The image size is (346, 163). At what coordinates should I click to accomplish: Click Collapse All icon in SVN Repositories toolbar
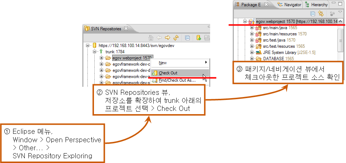pos(187,38)
